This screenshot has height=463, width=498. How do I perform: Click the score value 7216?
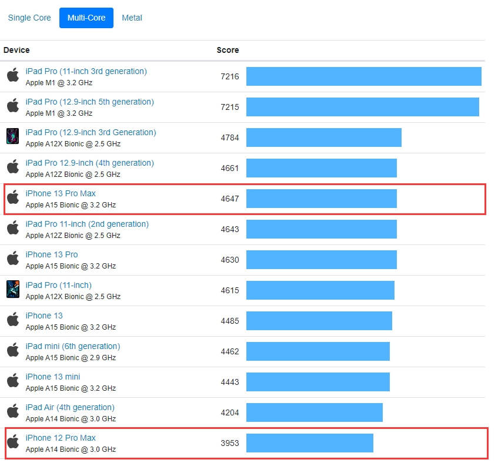[230, 76]
